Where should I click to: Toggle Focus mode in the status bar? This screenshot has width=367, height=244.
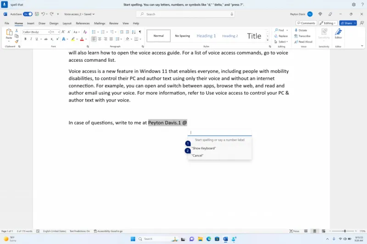point(294,231)
